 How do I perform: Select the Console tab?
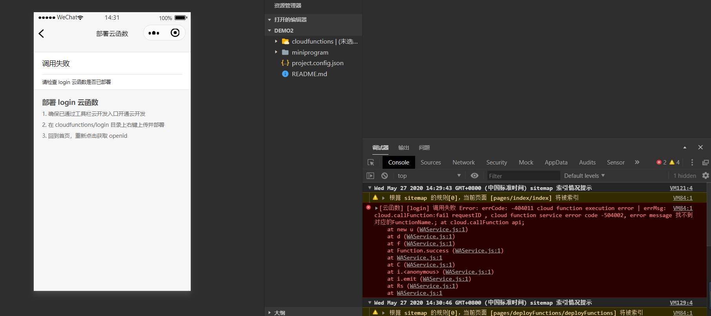pyautogui.click(x=399, y=163)
